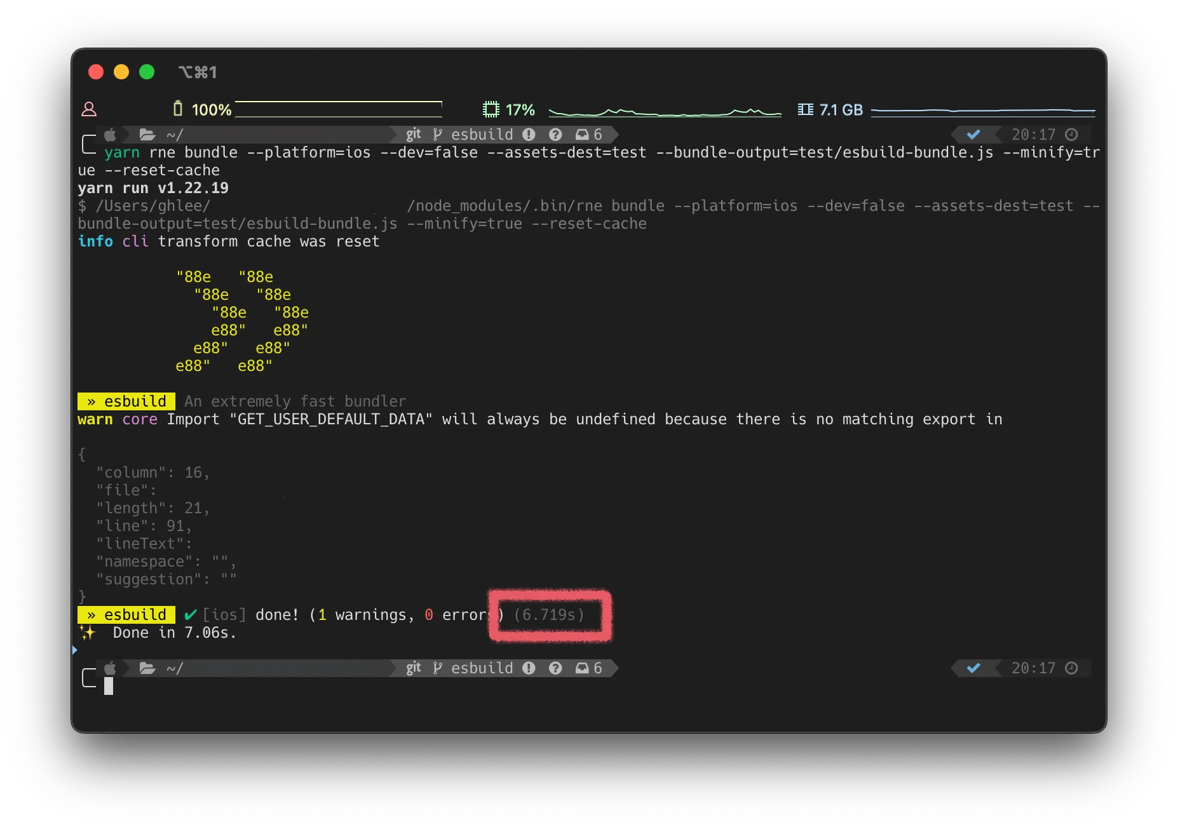Screen dimensions: 1178x827
Task: Click the green checkmark before [ios] done
Action: (x=189, y=614)
